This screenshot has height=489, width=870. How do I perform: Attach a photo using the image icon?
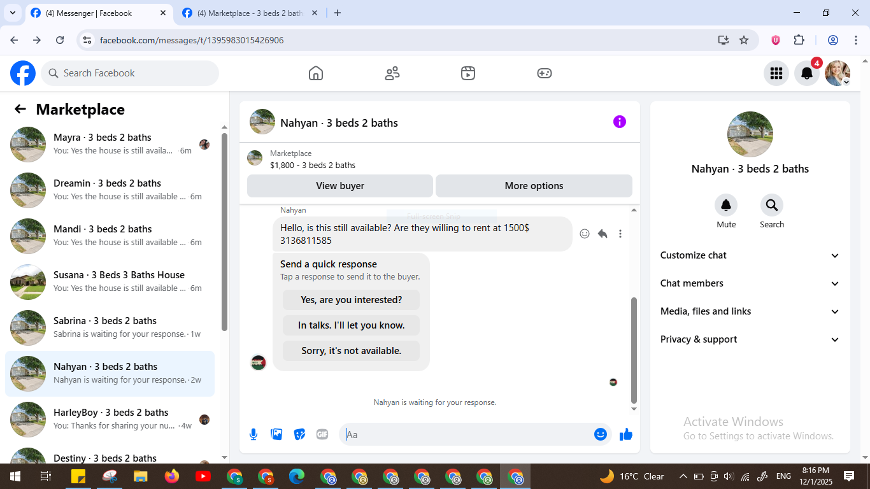276,434
